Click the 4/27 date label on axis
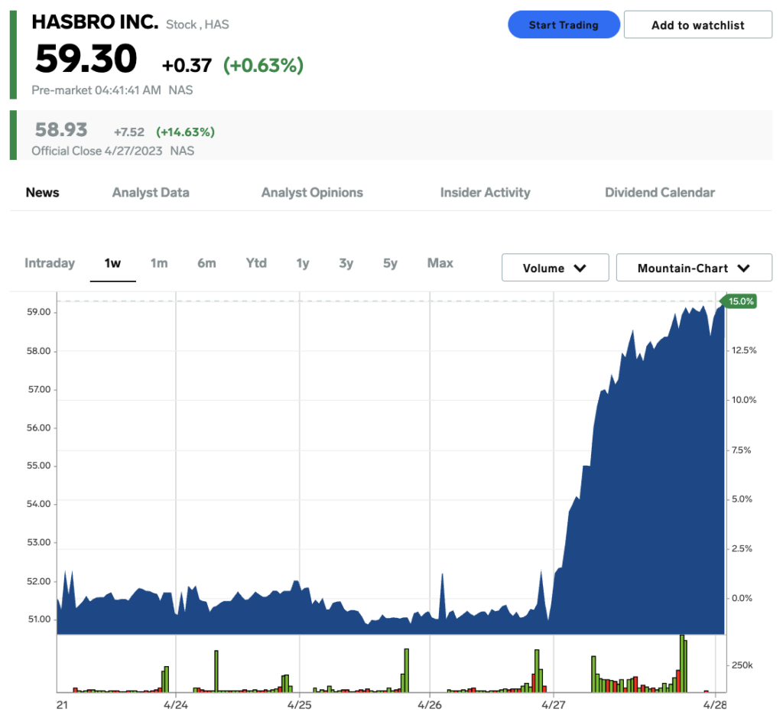Viewport: 783px width, 722px height. click(554, 705)
